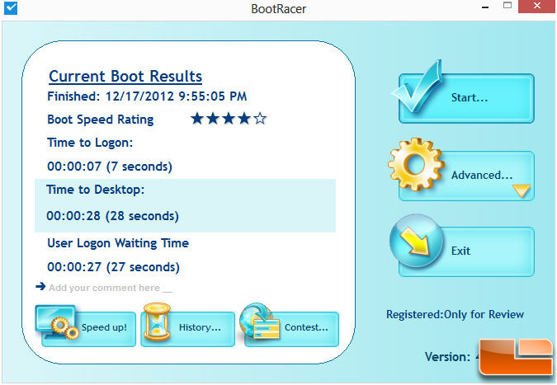Click the globe Contest icon
This screenshot has height=385, width=557.
point(260,321)
